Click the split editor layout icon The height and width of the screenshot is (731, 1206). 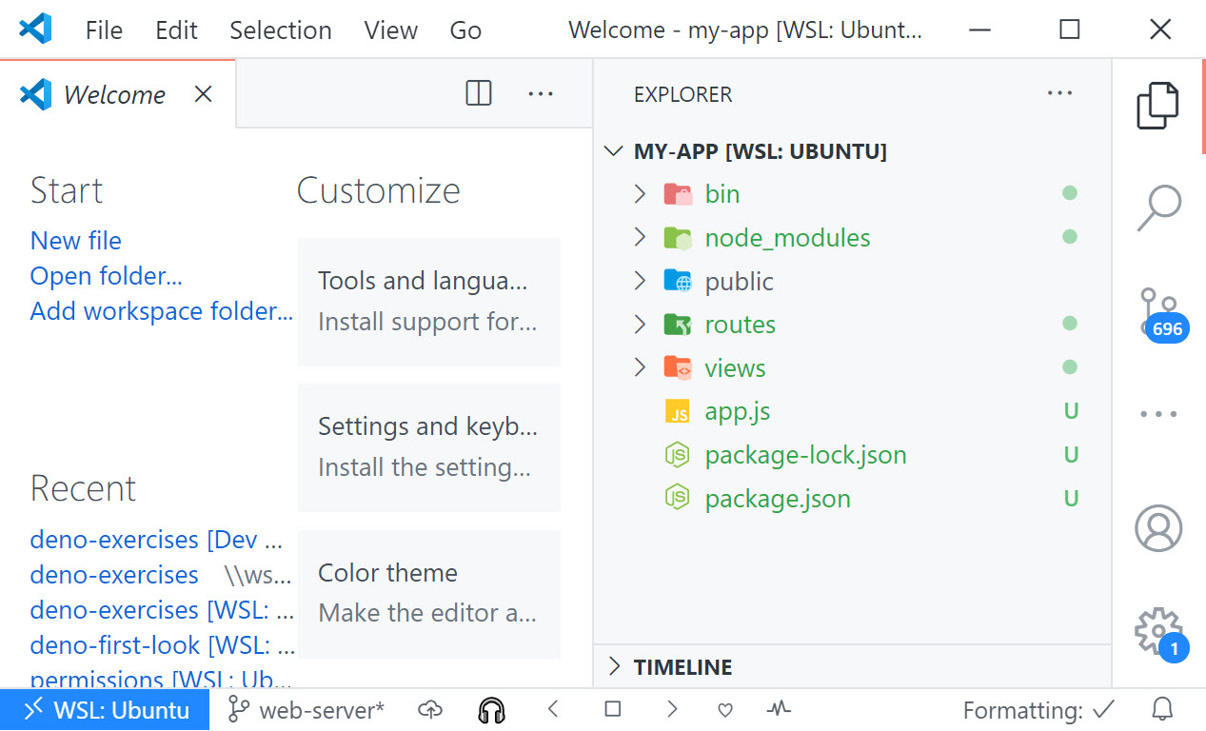click(x=479, y=93)
